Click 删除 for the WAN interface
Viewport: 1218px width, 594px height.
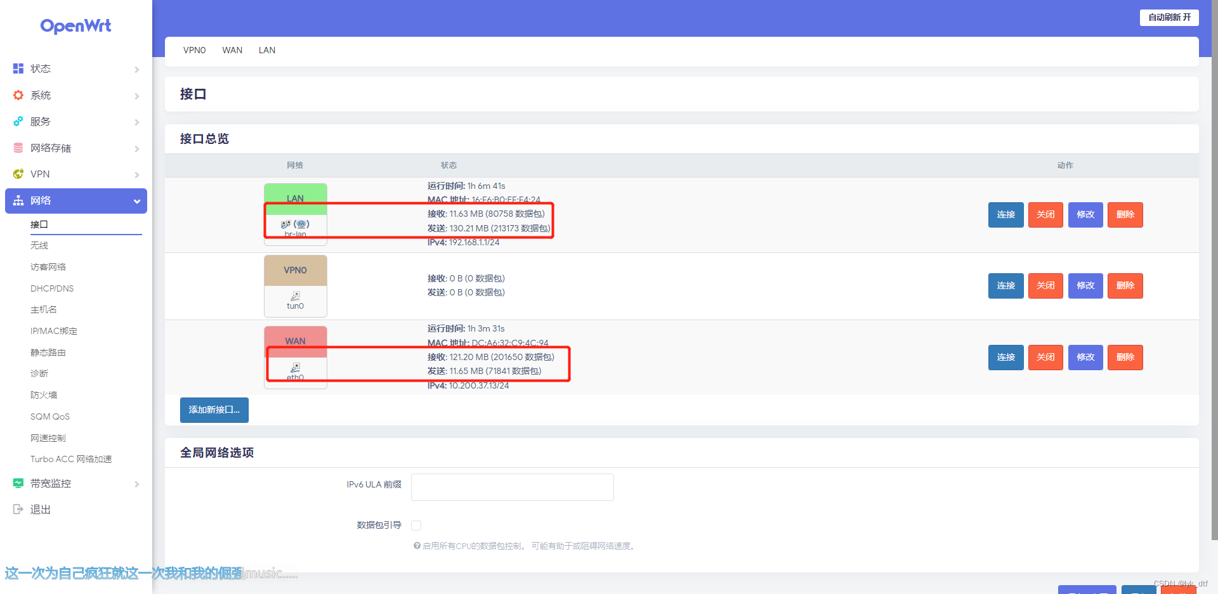(x=1125, y=358)
